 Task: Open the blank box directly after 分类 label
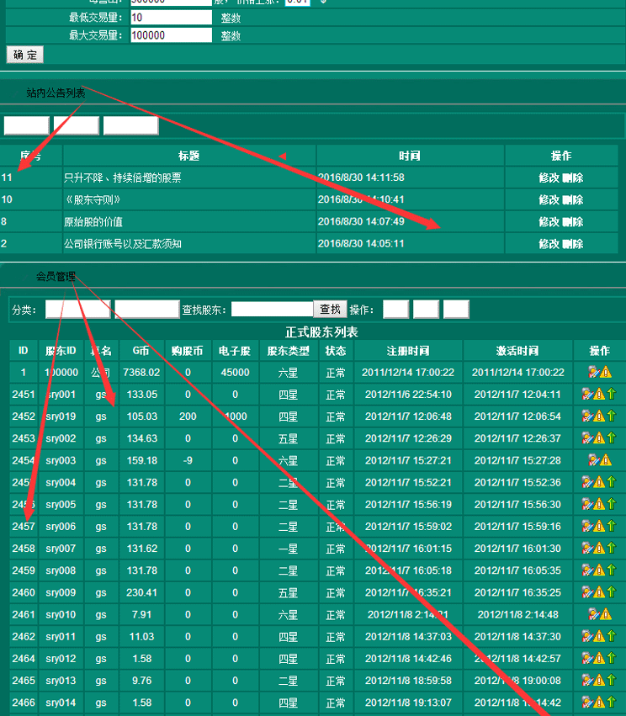click(78, 309)
